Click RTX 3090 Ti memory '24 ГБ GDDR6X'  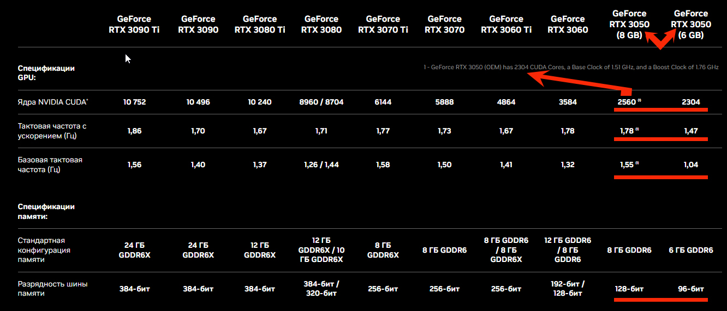click(134, 250)
